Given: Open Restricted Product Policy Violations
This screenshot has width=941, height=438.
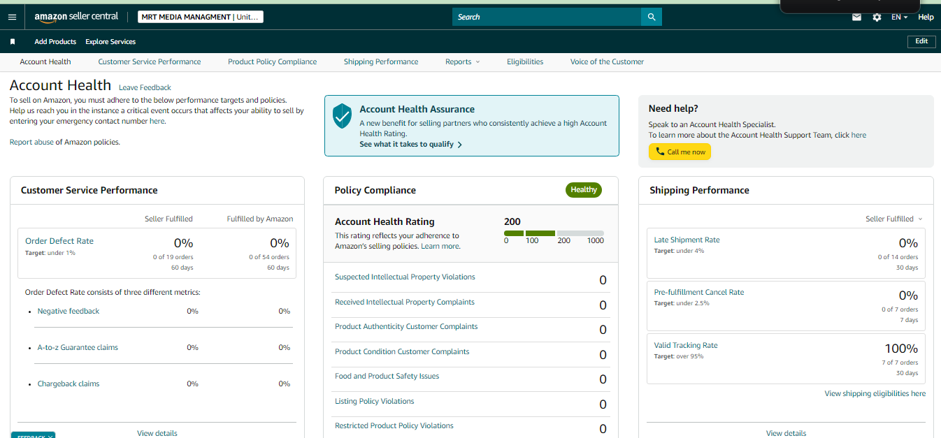Looking at the screenshot, I should 394,425.
